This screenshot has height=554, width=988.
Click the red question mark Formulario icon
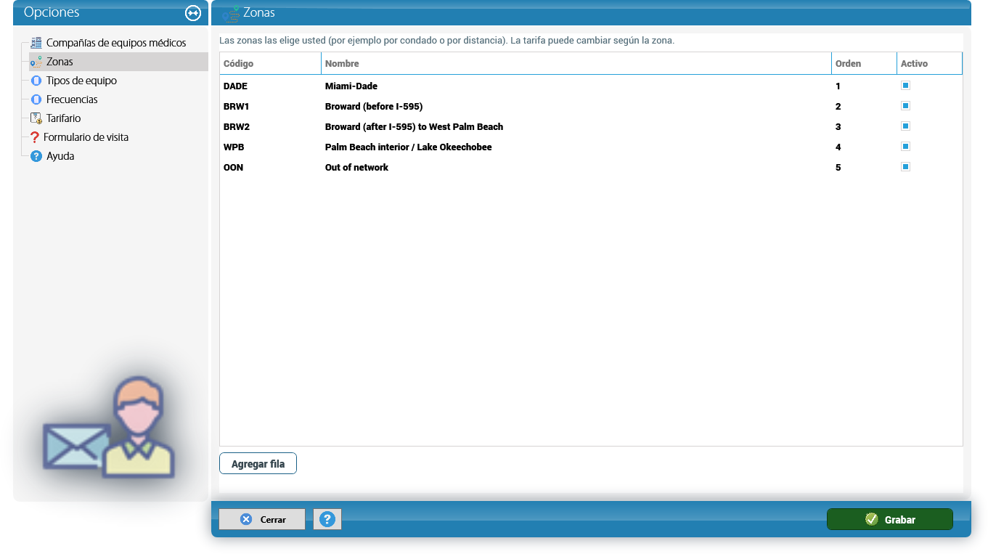[x=35, y=137]
